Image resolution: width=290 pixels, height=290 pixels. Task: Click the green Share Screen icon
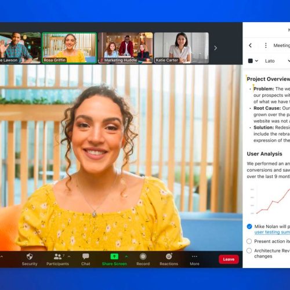pos(114,256)
